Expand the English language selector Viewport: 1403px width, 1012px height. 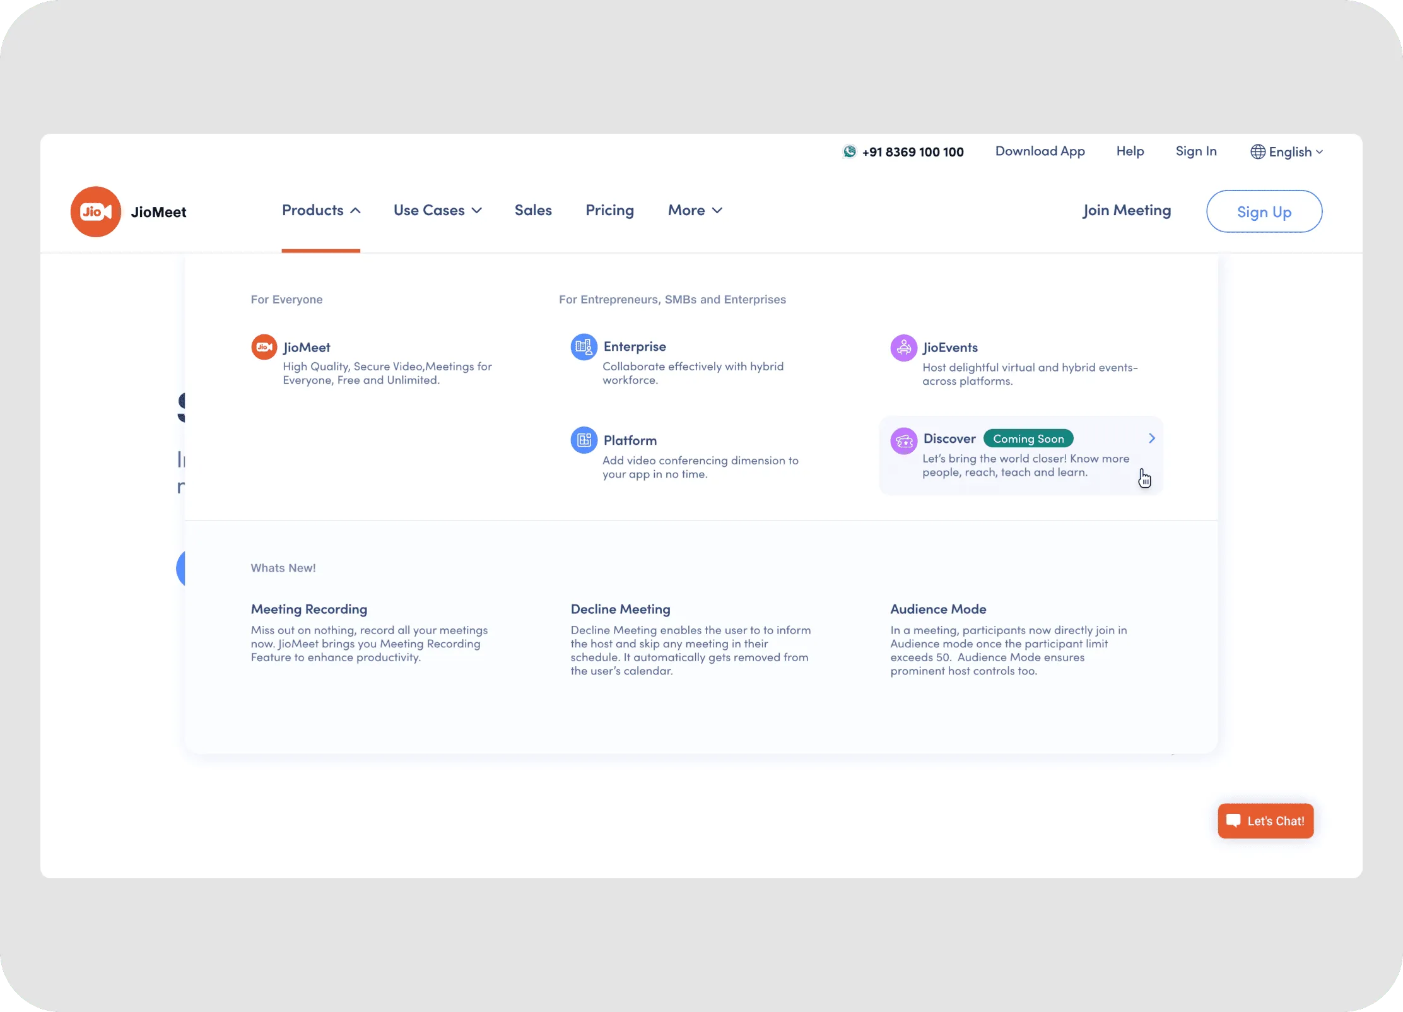1288,151
